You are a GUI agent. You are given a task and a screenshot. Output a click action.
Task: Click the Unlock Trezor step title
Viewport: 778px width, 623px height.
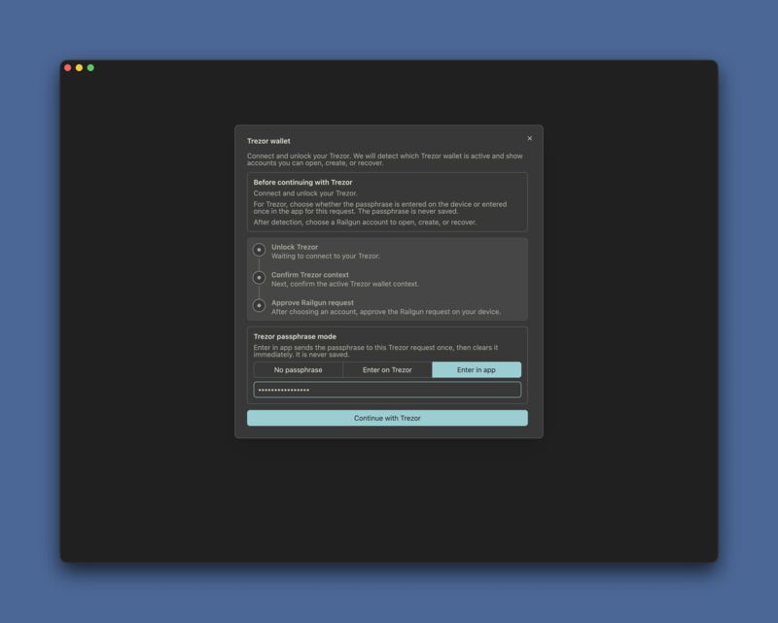click(x=295, y=247)
